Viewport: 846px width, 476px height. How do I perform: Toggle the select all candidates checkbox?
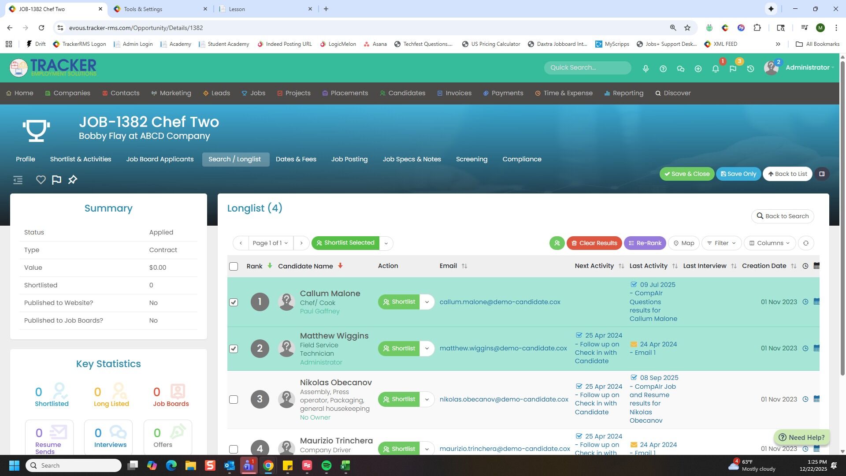click(234, 267)
